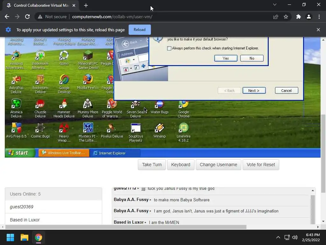Launch Gizmo shortcut on XP desktop
This screenshot has height=245, width=326.
tap(64, 58)
